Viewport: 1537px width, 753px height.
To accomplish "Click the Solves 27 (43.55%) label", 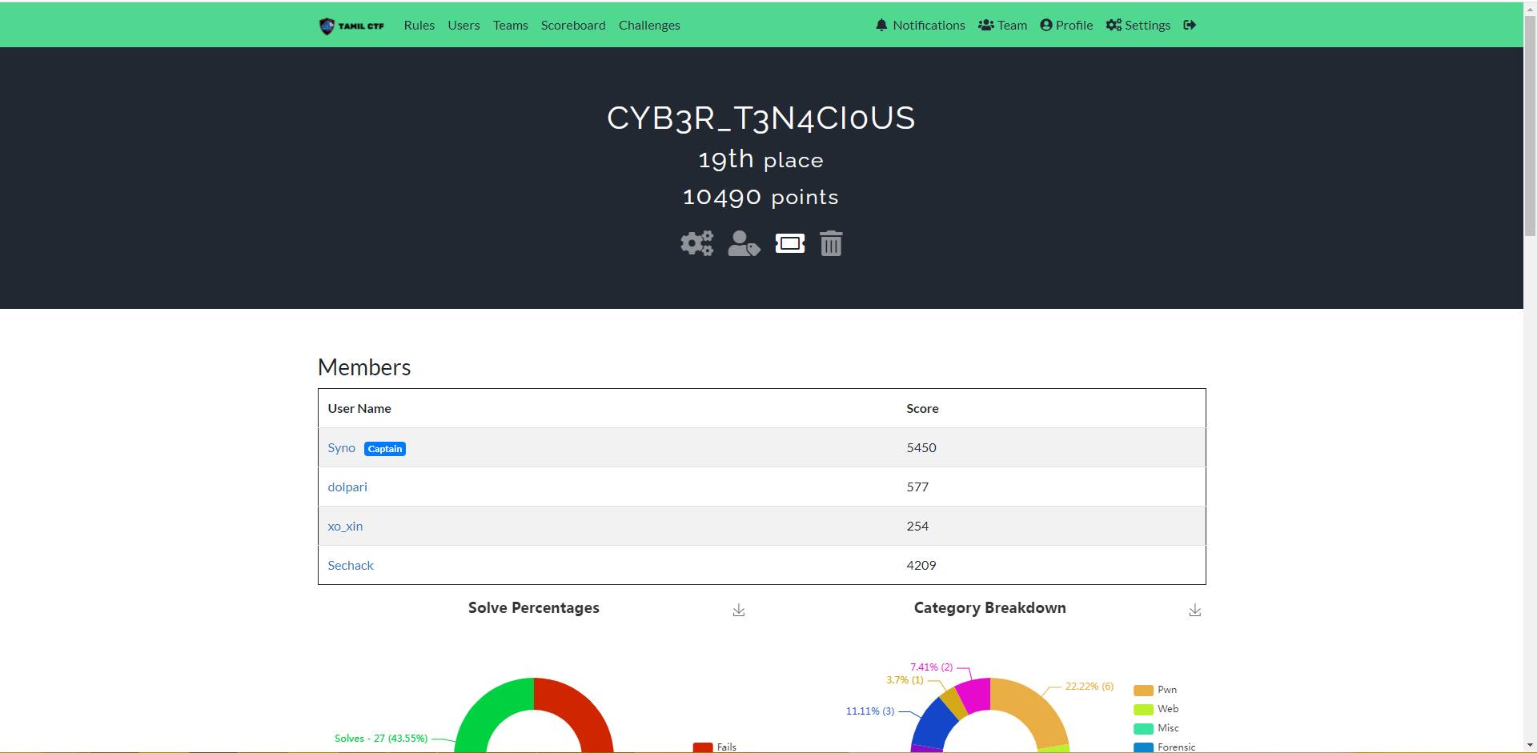I will pos(381,739).
